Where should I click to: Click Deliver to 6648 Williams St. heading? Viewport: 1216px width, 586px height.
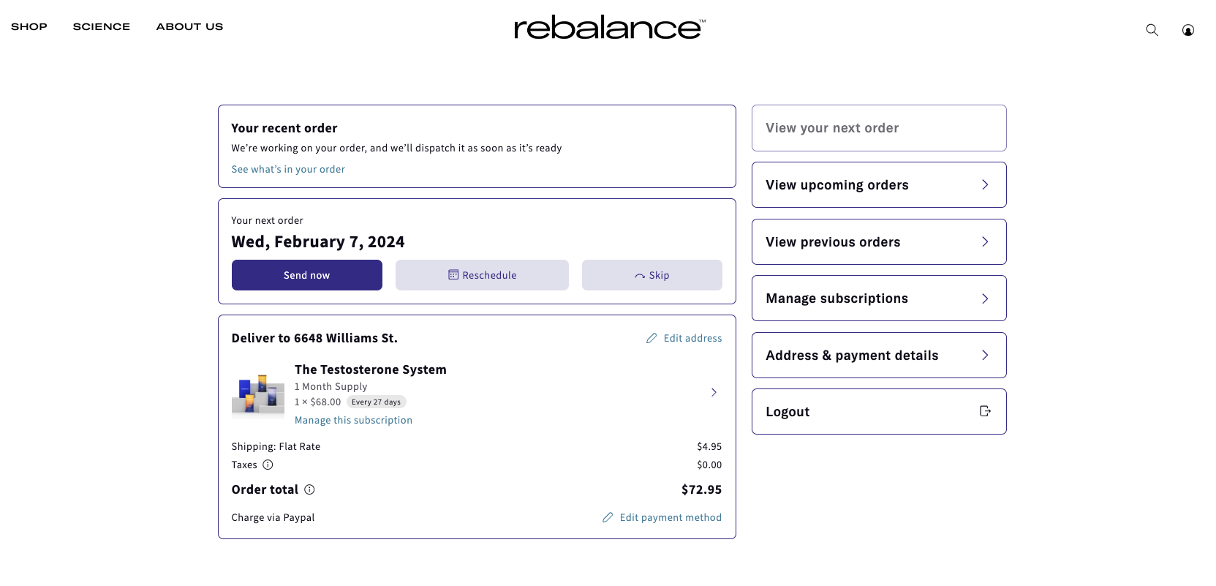(314, 338)
